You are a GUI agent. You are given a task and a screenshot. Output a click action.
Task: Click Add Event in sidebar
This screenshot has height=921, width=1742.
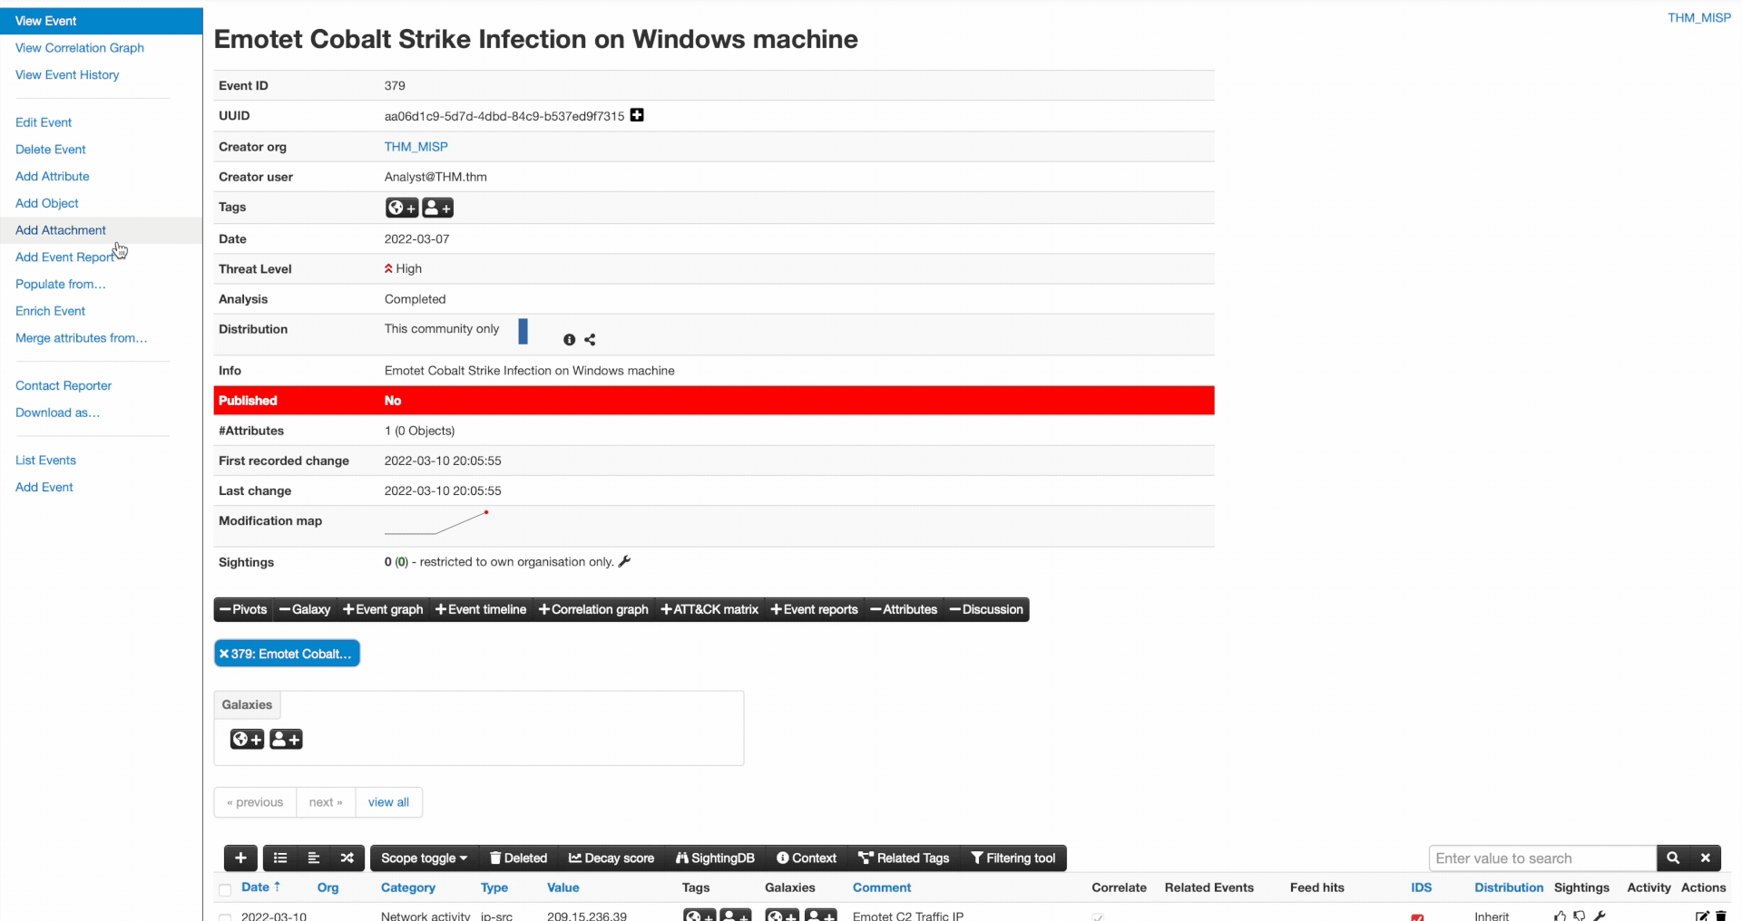click(44, 488)
